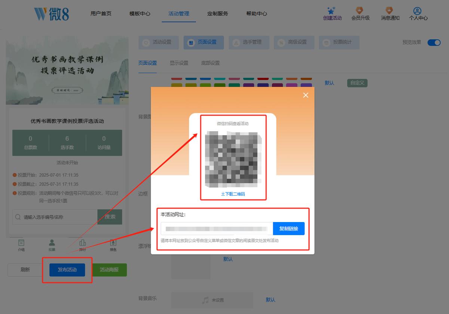Click 下载二维码 link under QR code
Image resolution: width=449 pixels, height=314 pixels.
tap(233, 194)
